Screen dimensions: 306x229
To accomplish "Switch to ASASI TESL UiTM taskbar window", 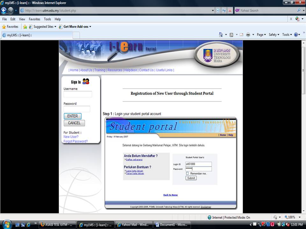I will pos(57,225).
